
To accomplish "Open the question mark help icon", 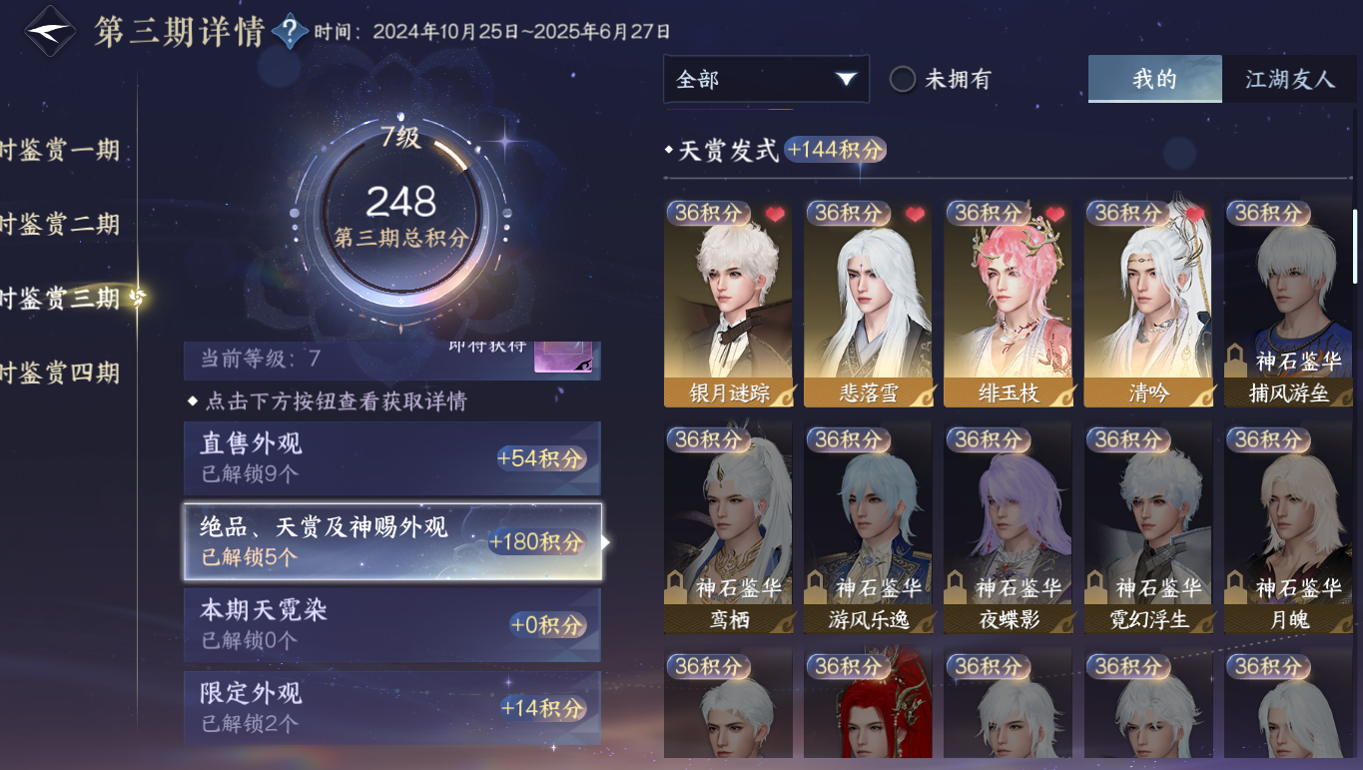I will (x=290, y=32).
